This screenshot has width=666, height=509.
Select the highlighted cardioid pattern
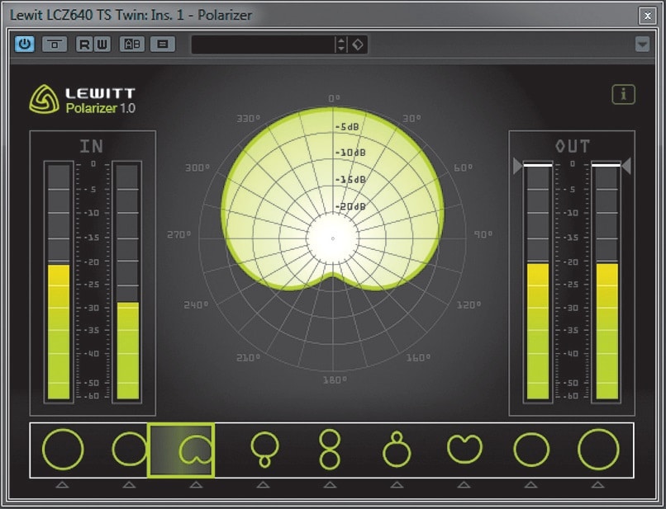181,450
